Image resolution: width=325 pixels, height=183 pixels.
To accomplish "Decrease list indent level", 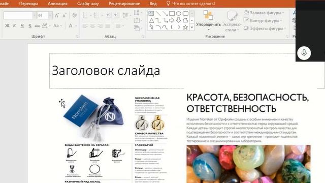I will (x=109, y=15).
